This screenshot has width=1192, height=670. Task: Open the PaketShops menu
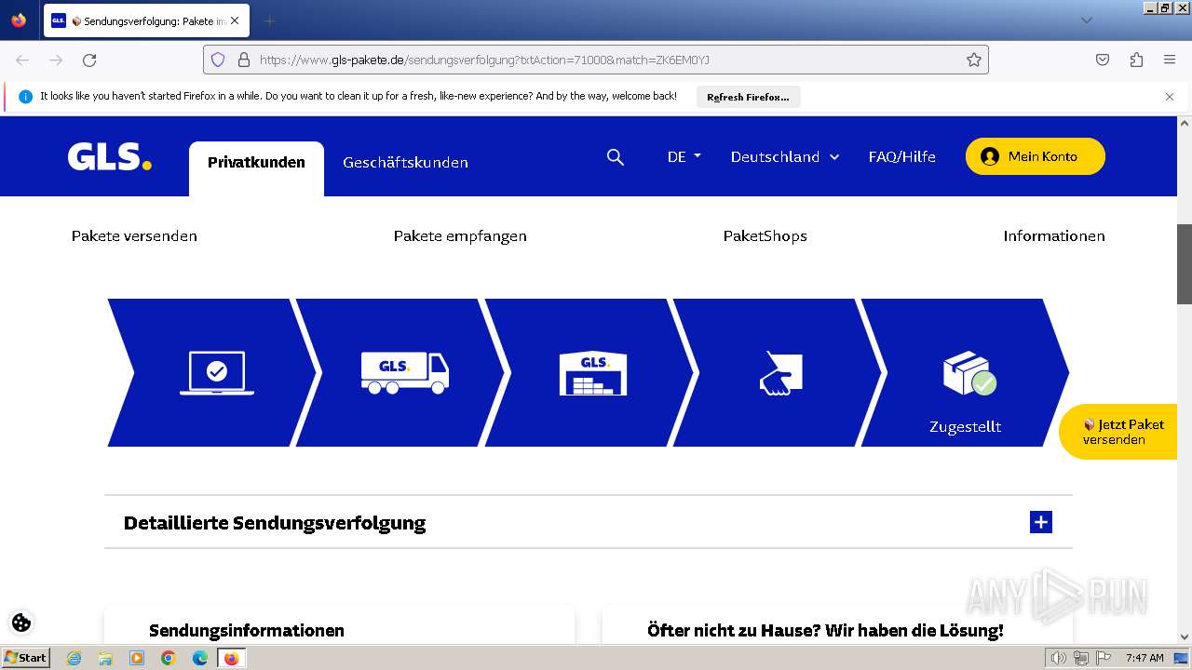coord(765,236)
